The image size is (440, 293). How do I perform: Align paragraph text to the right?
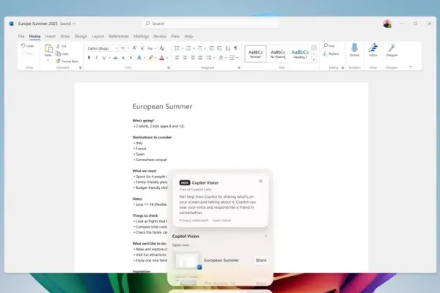tap(192, 58)
